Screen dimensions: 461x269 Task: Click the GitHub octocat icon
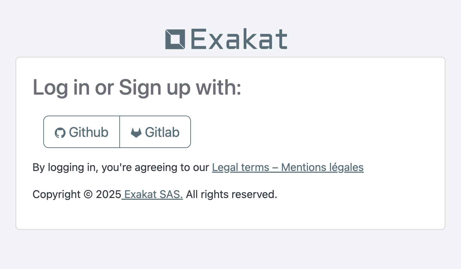pos(60,132)
